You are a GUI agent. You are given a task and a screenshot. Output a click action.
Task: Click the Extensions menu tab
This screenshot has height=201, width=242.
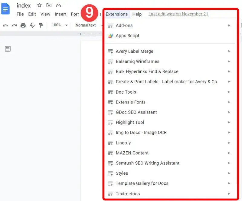point(117,14)
